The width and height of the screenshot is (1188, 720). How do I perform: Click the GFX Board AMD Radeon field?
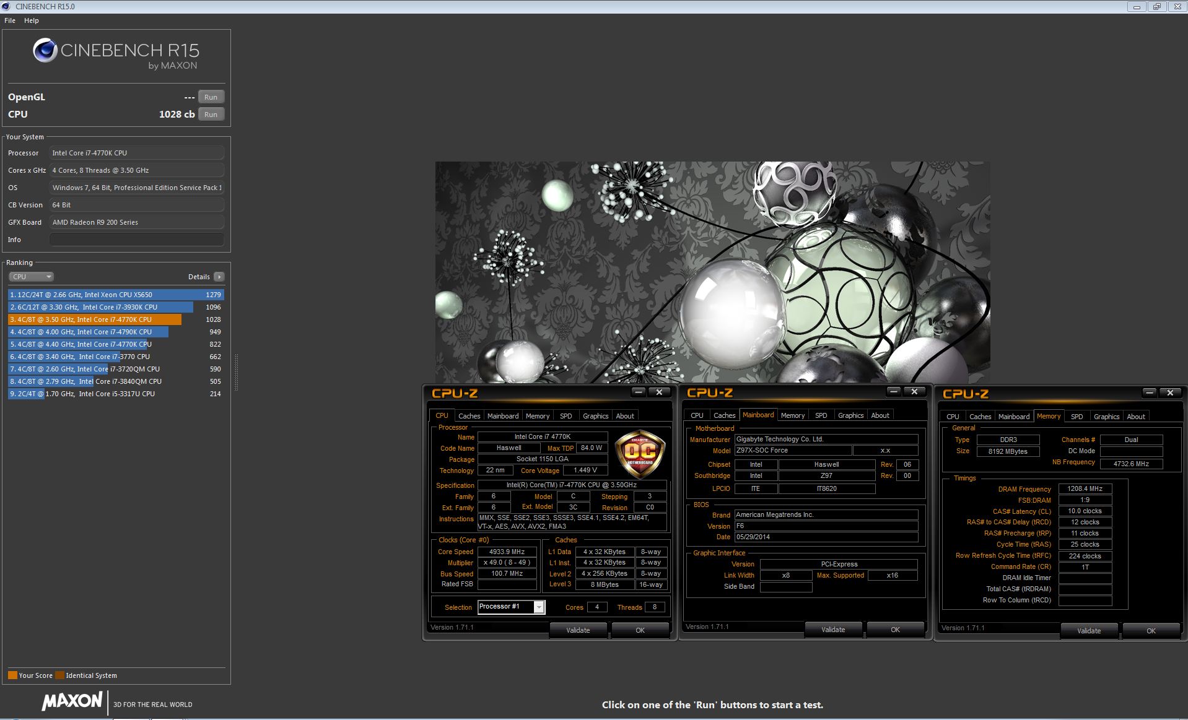136,222
